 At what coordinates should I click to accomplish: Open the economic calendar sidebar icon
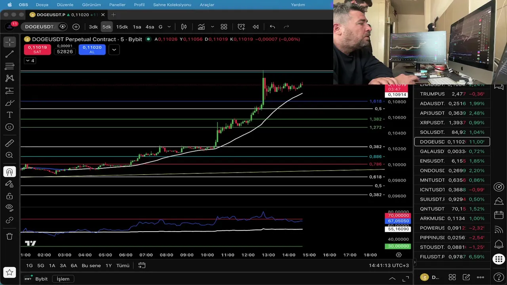click(x=499, y=216)
